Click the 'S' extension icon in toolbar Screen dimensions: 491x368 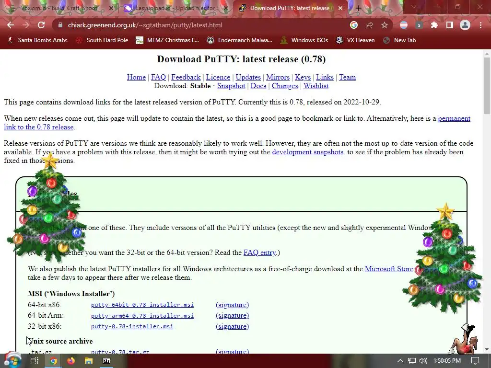tap(419, 25)
